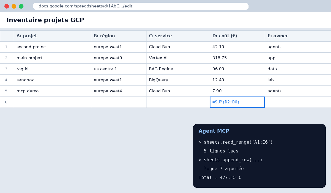Click the yellow minimize window dot
Image resolution: width=331 pixels, height=193 pixels.
(x=14, y=6)
